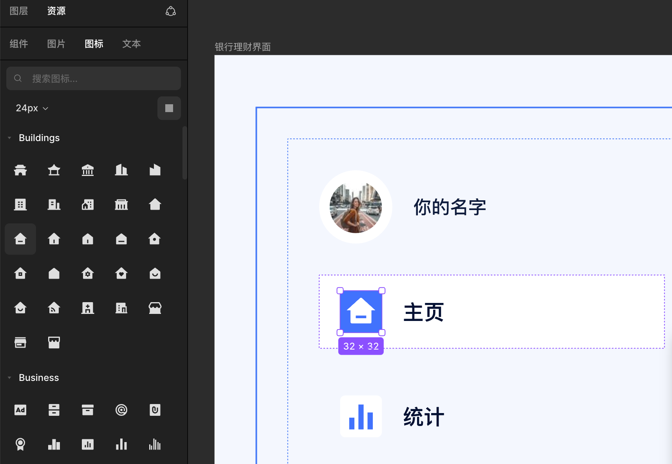Choose the solid plain house without roof overhang

tap(54, 274)
